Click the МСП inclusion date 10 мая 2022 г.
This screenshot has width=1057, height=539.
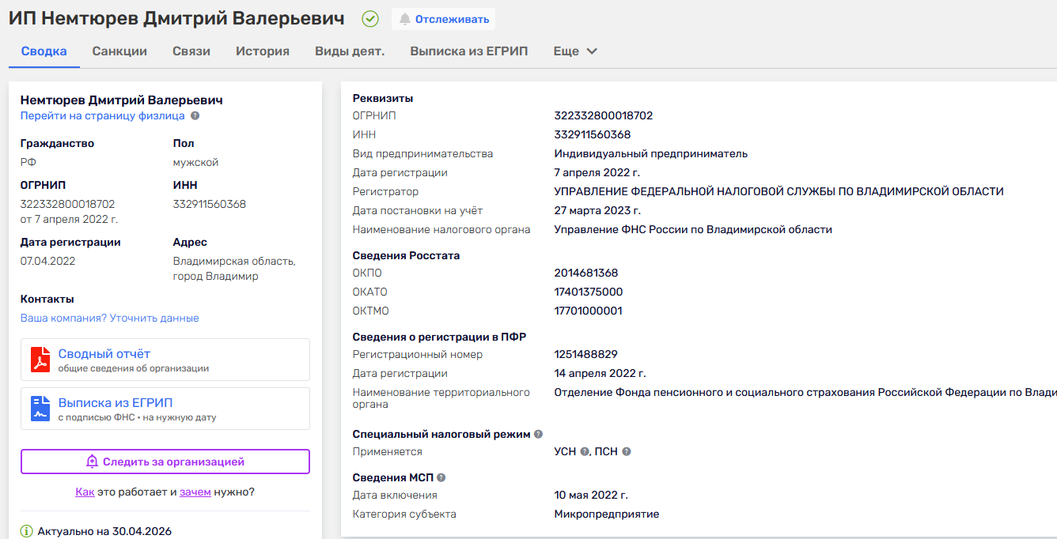tap(591, 496)
